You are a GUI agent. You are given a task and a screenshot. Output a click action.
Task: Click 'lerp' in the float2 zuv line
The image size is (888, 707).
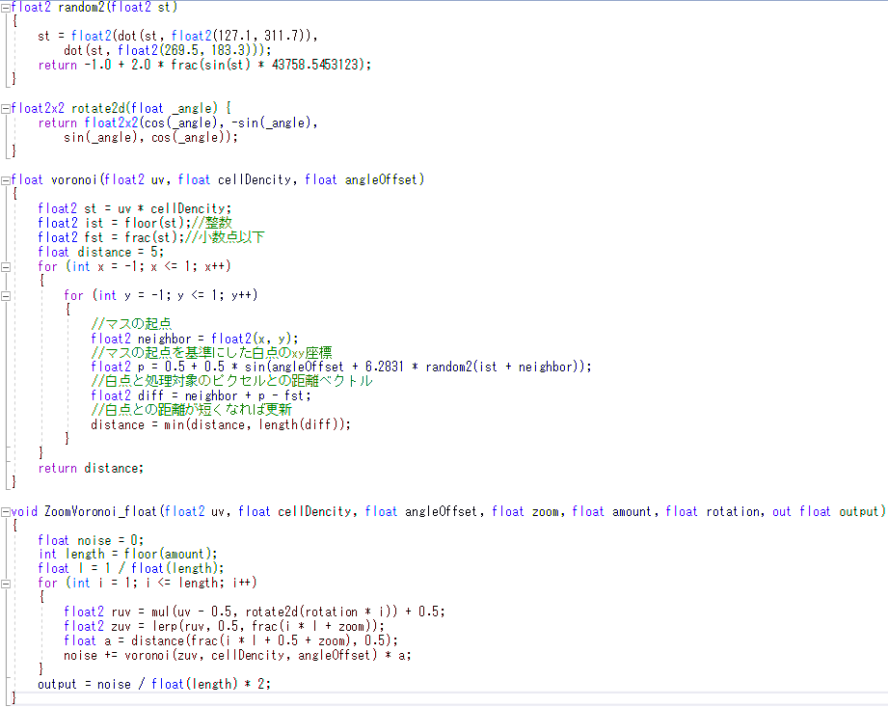(165, 627)
